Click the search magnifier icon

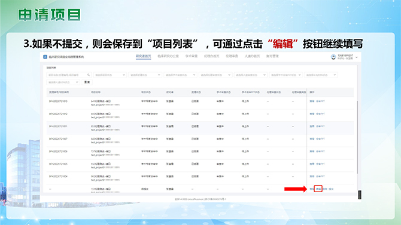tap(89, 75)
